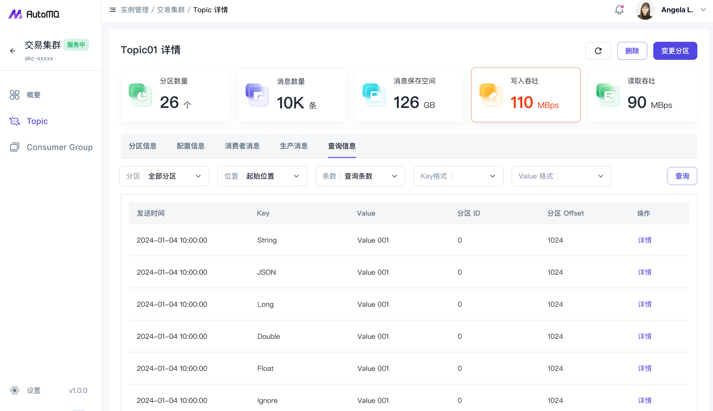Image resolution: width=713 pixels, height=411 pixels.
Task: Click the 10K 条 message count value
Action: point(297,103)
